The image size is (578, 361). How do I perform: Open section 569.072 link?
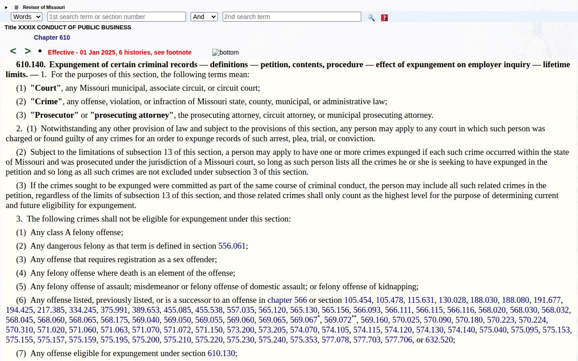click(x=338, y=320)
